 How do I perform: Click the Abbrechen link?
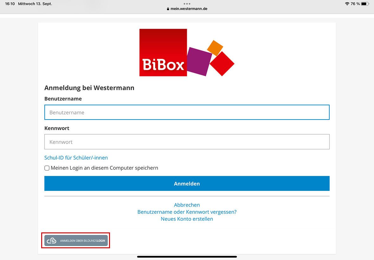[x=187, y=205]
